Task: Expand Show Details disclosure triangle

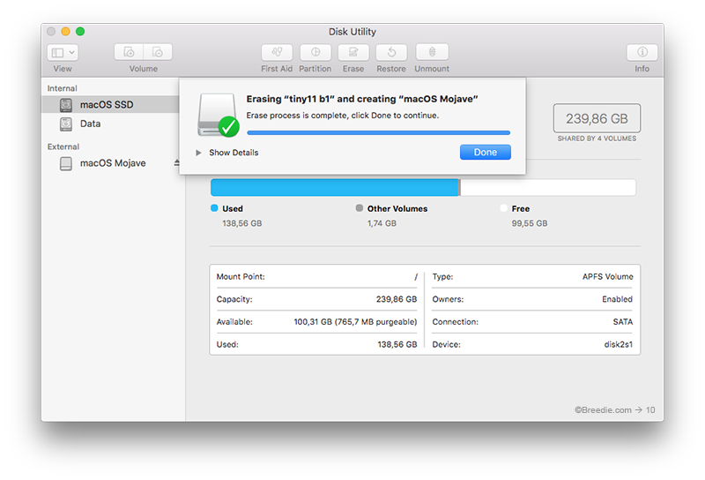Action: [x=198, y=153]
